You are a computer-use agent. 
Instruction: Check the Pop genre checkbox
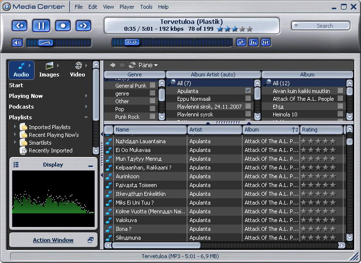(x=152, y=109)
